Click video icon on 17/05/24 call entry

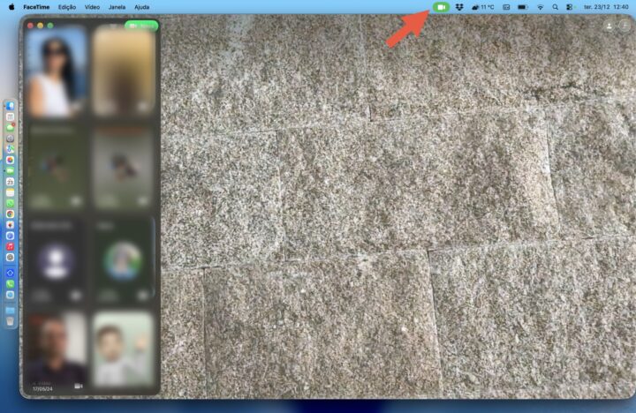(78, 387)
